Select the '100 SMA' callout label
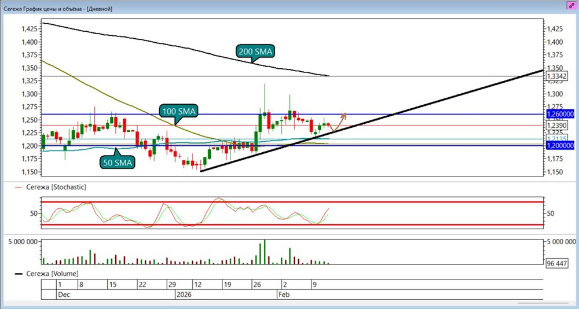This screenshot has width=579, height=309. pos(178,111)
